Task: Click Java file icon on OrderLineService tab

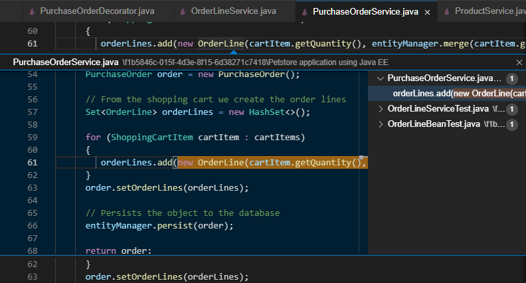Action: (x=183, y=12)
